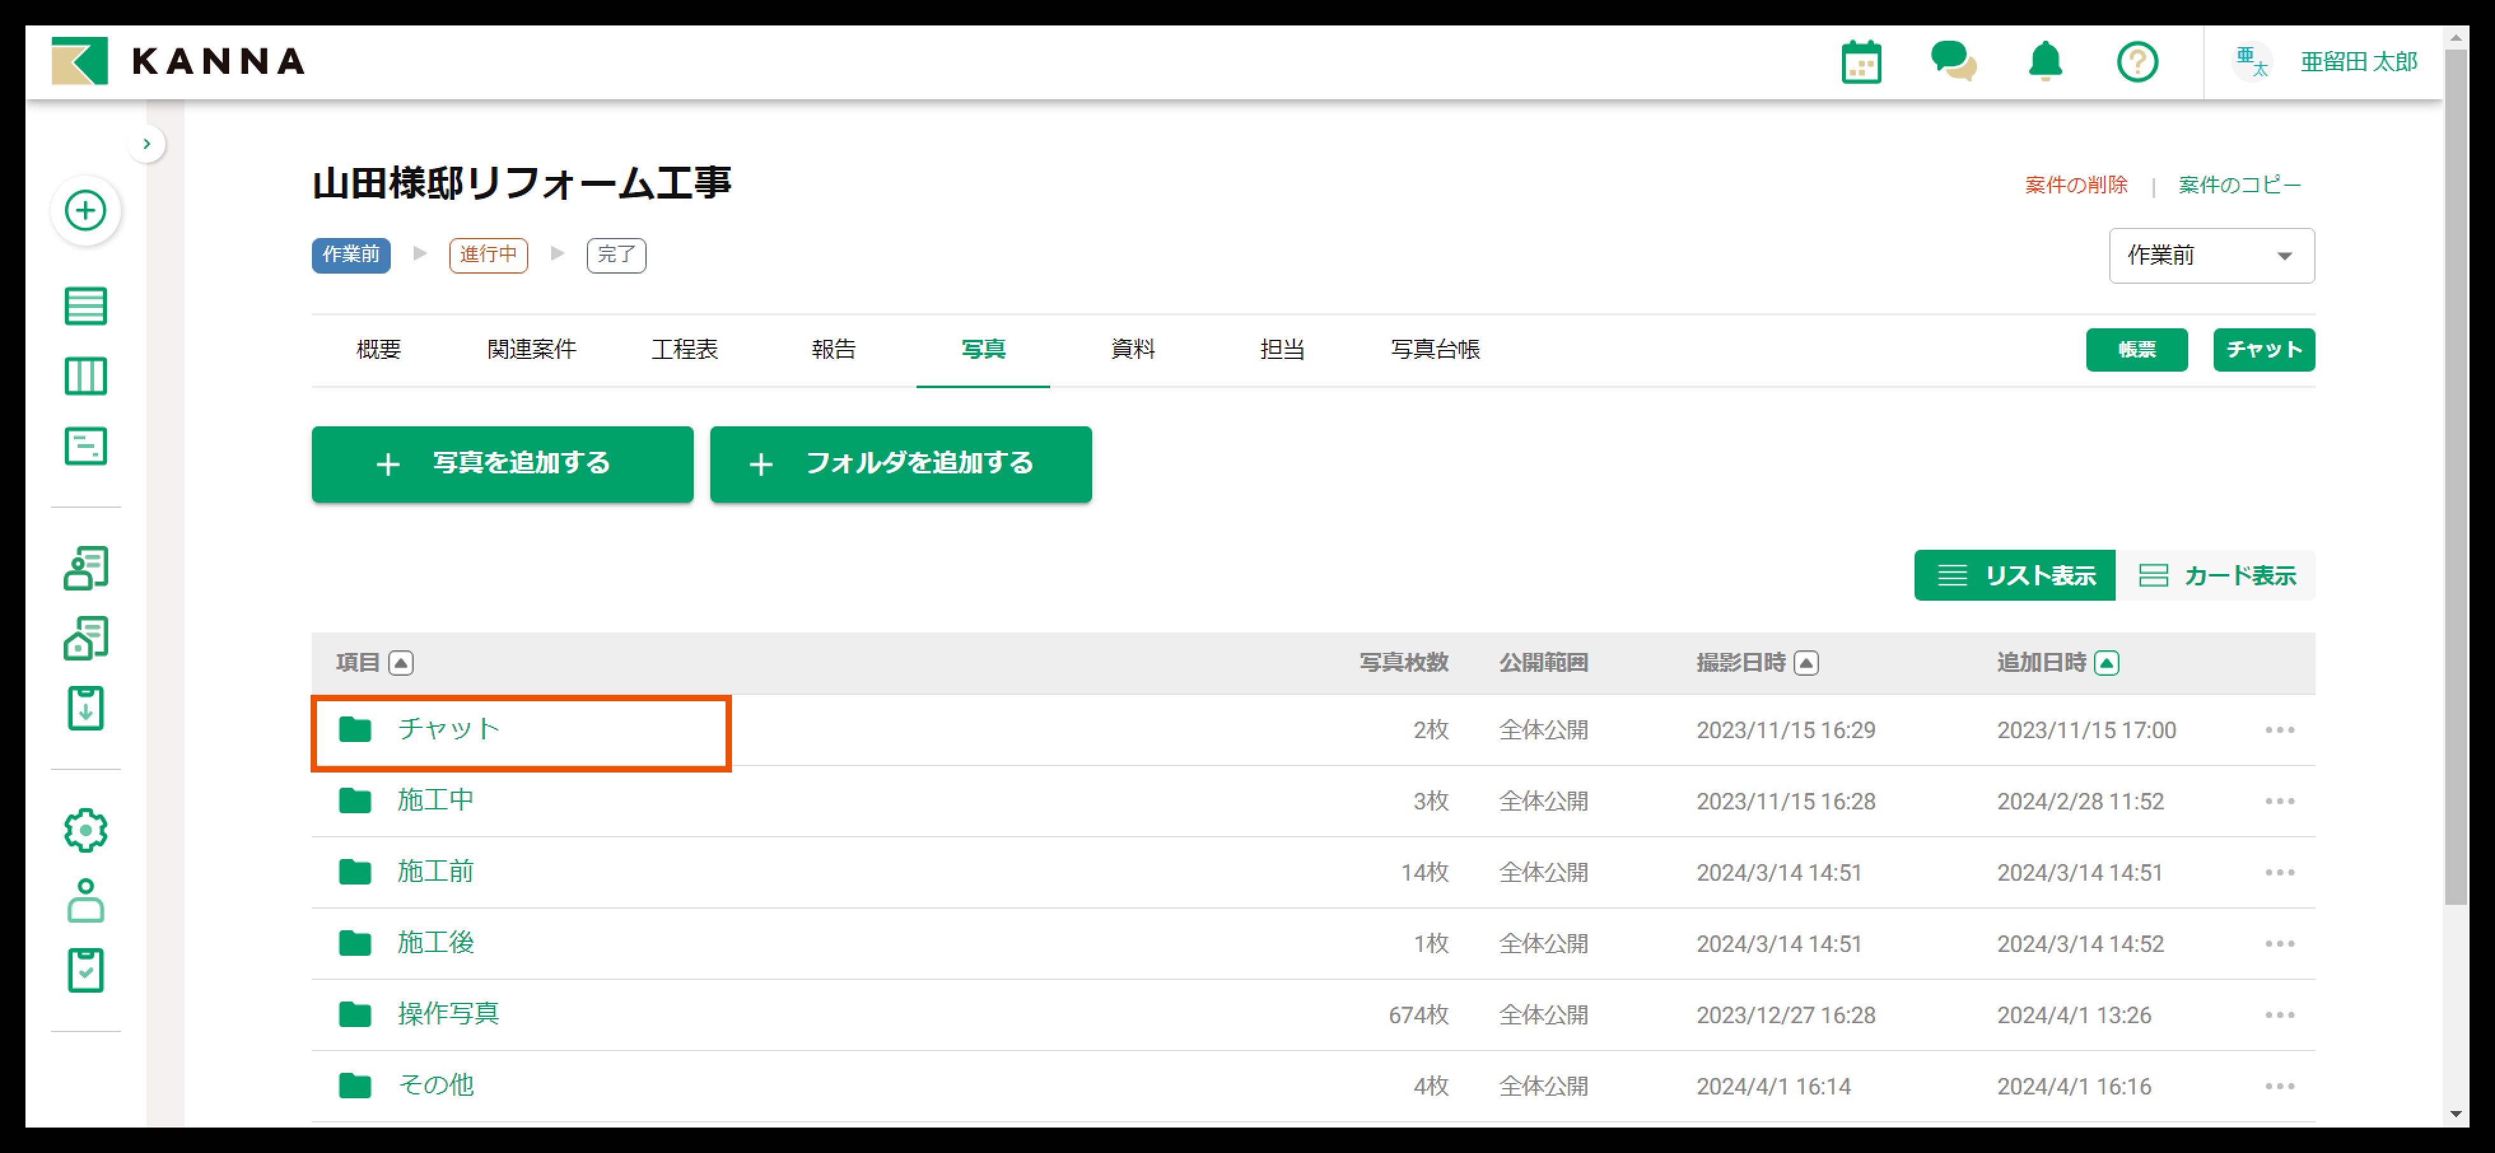Open the sidebar settings gear icon
This screenshot has height=1153, width=2495.
[85, 830]
